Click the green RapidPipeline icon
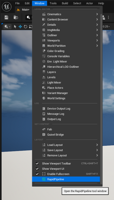This screenshot has width=114, height=200. click(44, 179)
